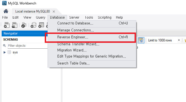The height and width of the screenshot is (102, 186).
Task: Close the open Database menu
Action: pyautogui.click(x=57, y=18)
